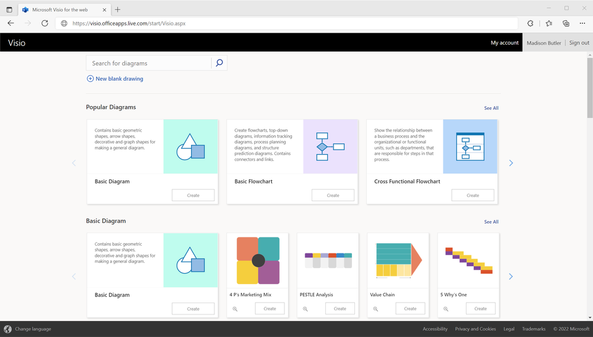593x337 pixels.
Task: Create a Basic Flowchart
Action: tap(333, 195)
